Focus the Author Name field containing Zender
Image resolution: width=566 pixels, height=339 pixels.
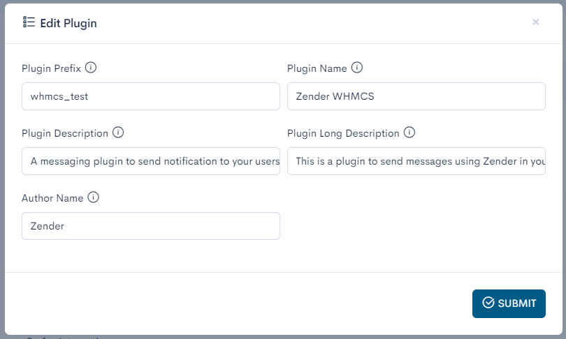[x=151, y=226]
